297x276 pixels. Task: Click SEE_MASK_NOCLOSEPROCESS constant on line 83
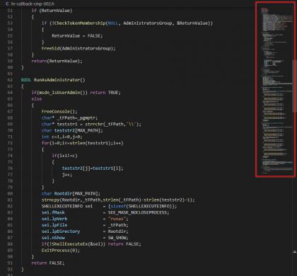click(x=137, y=212)
